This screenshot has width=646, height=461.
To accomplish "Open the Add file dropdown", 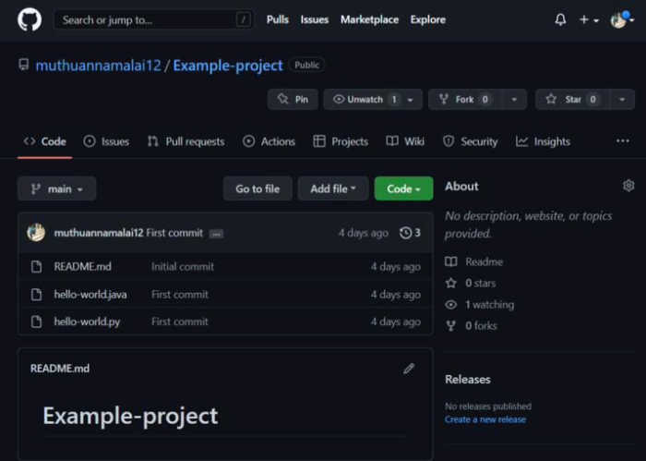I will tap(332, 188).
